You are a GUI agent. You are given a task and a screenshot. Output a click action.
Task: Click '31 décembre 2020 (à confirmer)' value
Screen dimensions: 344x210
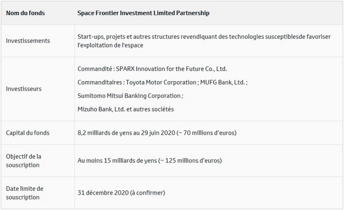(x=121, y=193)
